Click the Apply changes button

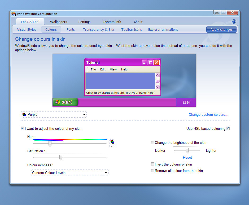pyautogui.click(x=221, y=29)
